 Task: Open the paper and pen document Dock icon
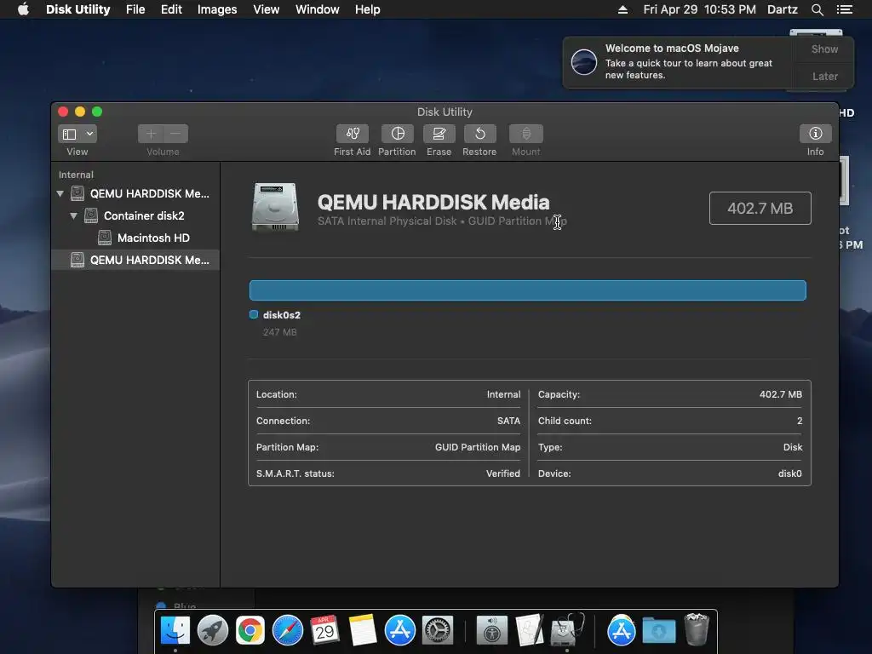529,630
